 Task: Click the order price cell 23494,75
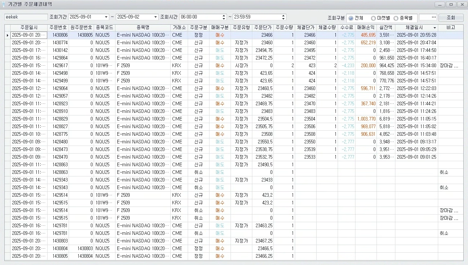[x=263, y=50]
